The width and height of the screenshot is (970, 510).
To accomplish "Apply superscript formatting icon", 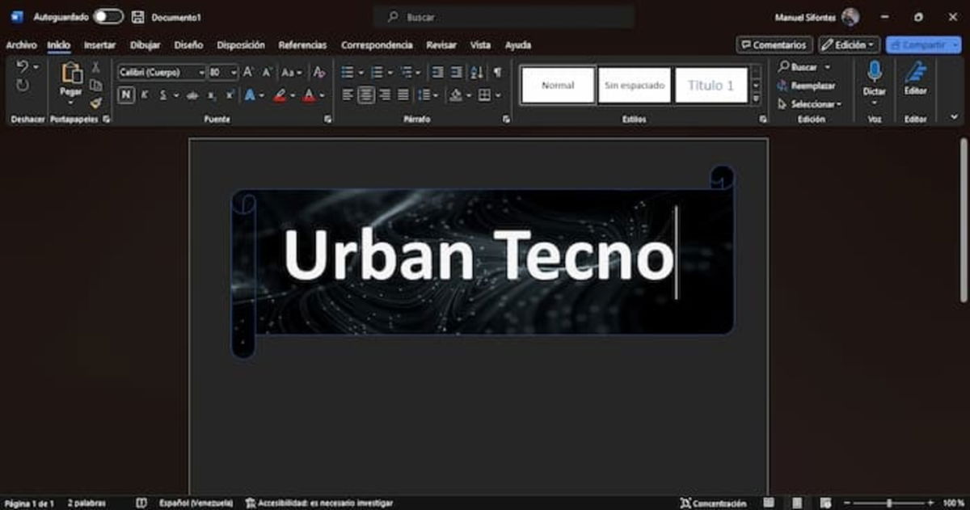I will (229, 95).
